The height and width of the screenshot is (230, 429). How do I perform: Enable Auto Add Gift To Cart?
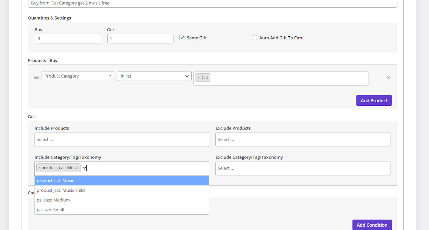[x=254, y=38]
